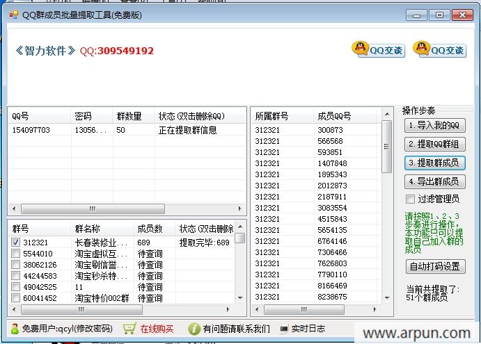The image size is (481, 344).
Task: Open the 实时日志 link
Action: (308, 329)
